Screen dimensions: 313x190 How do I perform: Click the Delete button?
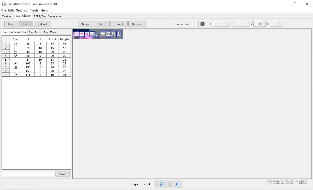click(x=137, y=24)
